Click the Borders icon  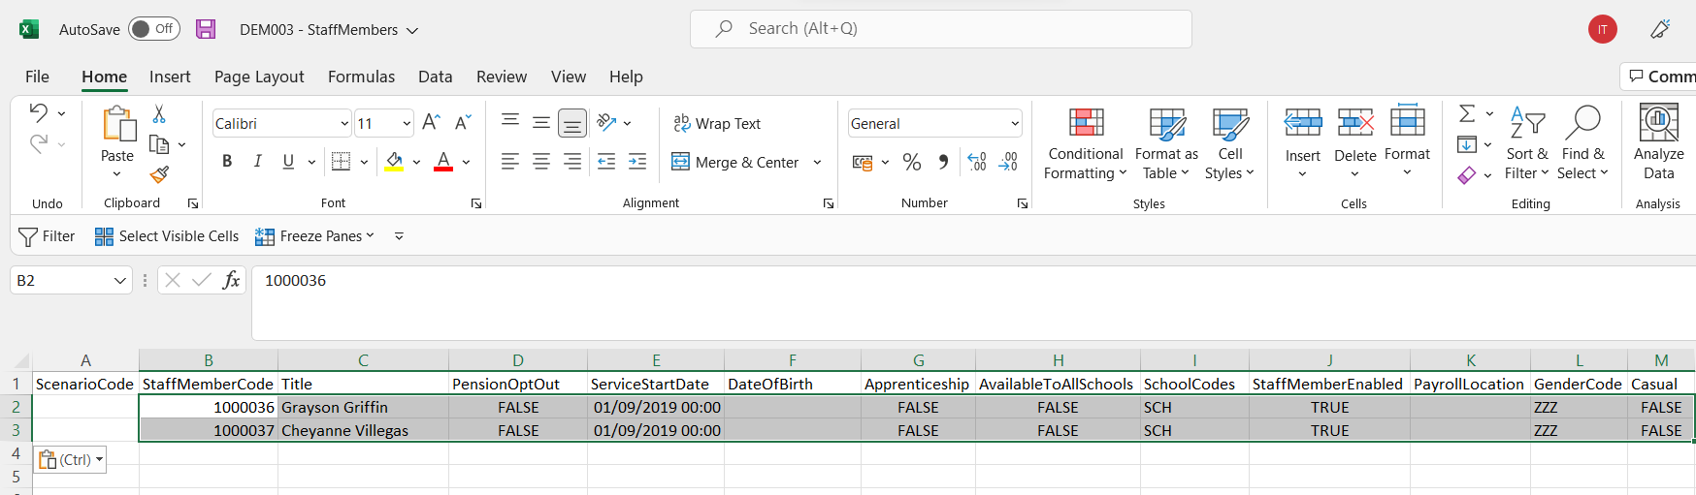tap(341, 162)
